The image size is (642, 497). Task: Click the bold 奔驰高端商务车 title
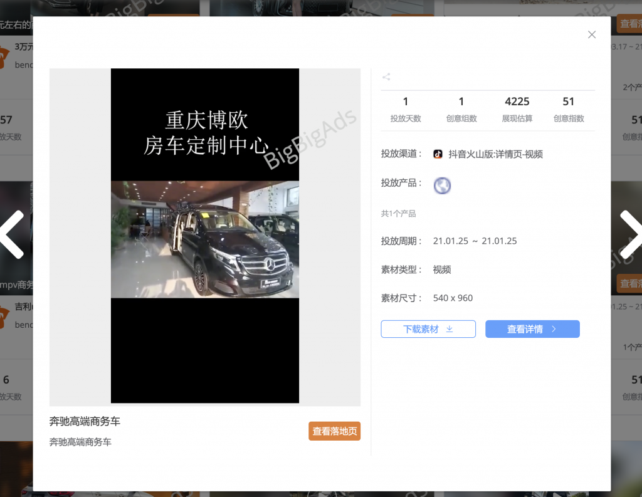coord(85,421)
